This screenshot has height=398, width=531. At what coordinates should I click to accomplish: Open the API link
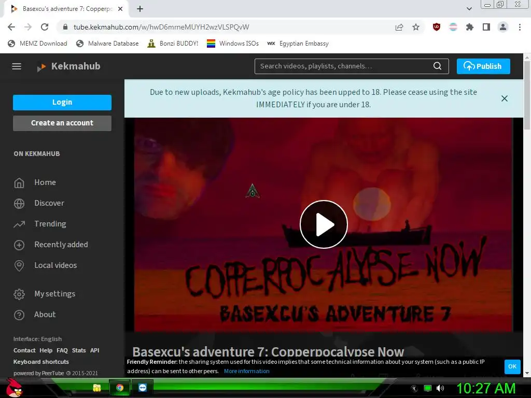(94, 350)
